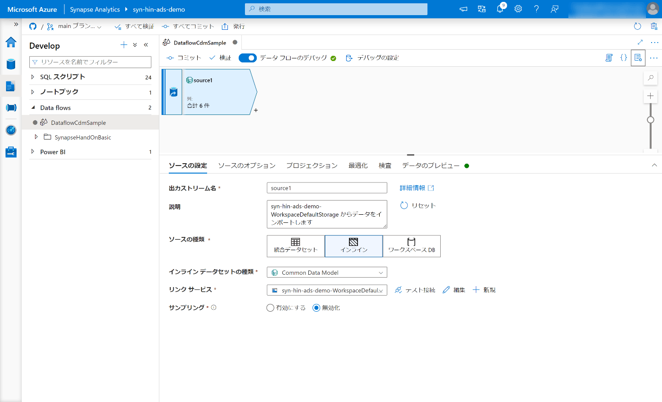Click the canvas zoom slider handle
Screen dimensions: 662x402
(651, 120)
